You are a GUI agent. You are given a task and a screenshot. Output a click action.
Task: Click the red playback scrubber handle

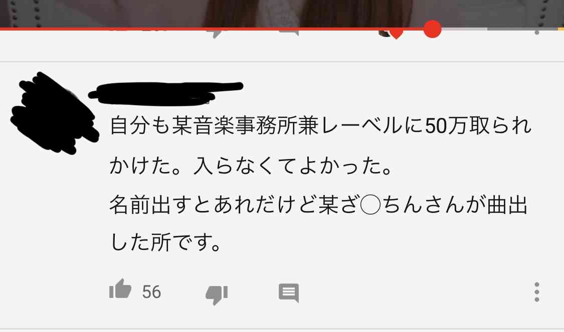tap(432, 29)
